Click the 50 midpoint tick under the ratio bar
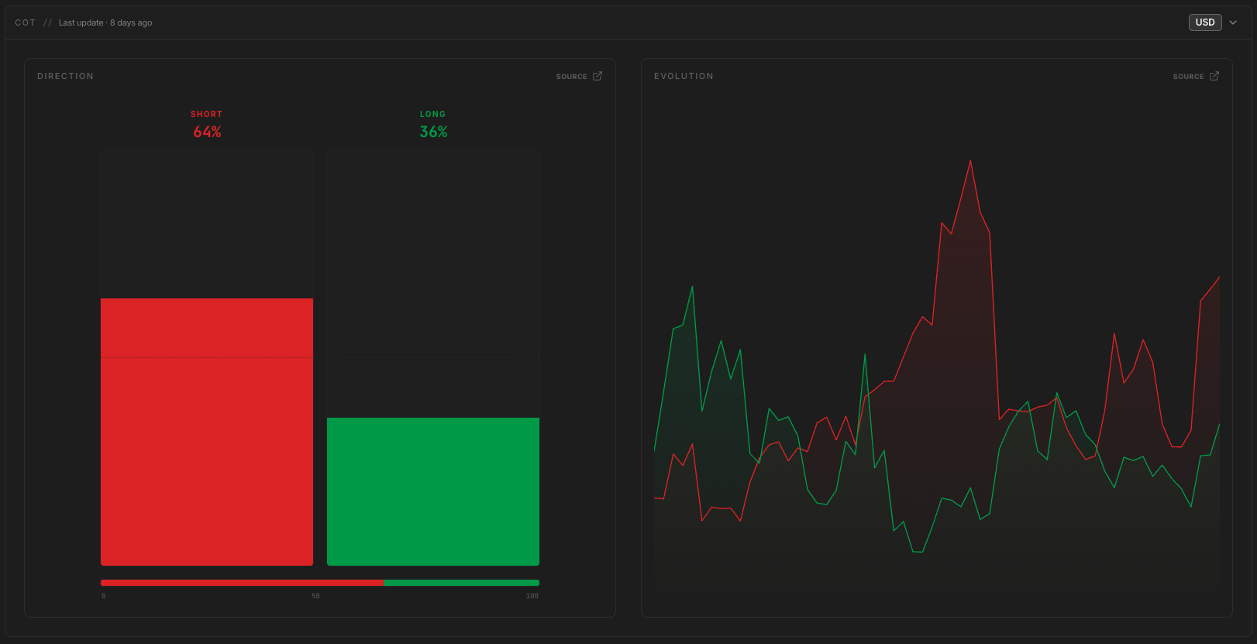 coord(315,596)
